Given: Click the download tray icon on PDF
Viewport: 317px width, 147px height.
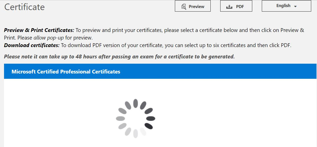Looking at the screenshot, I should (x=229, y=7).
